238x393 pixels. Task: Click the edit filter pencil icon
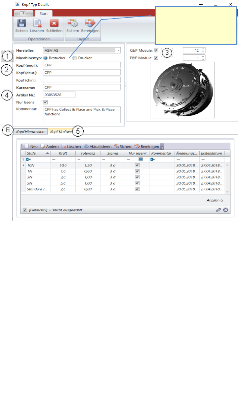click(218, 210)
